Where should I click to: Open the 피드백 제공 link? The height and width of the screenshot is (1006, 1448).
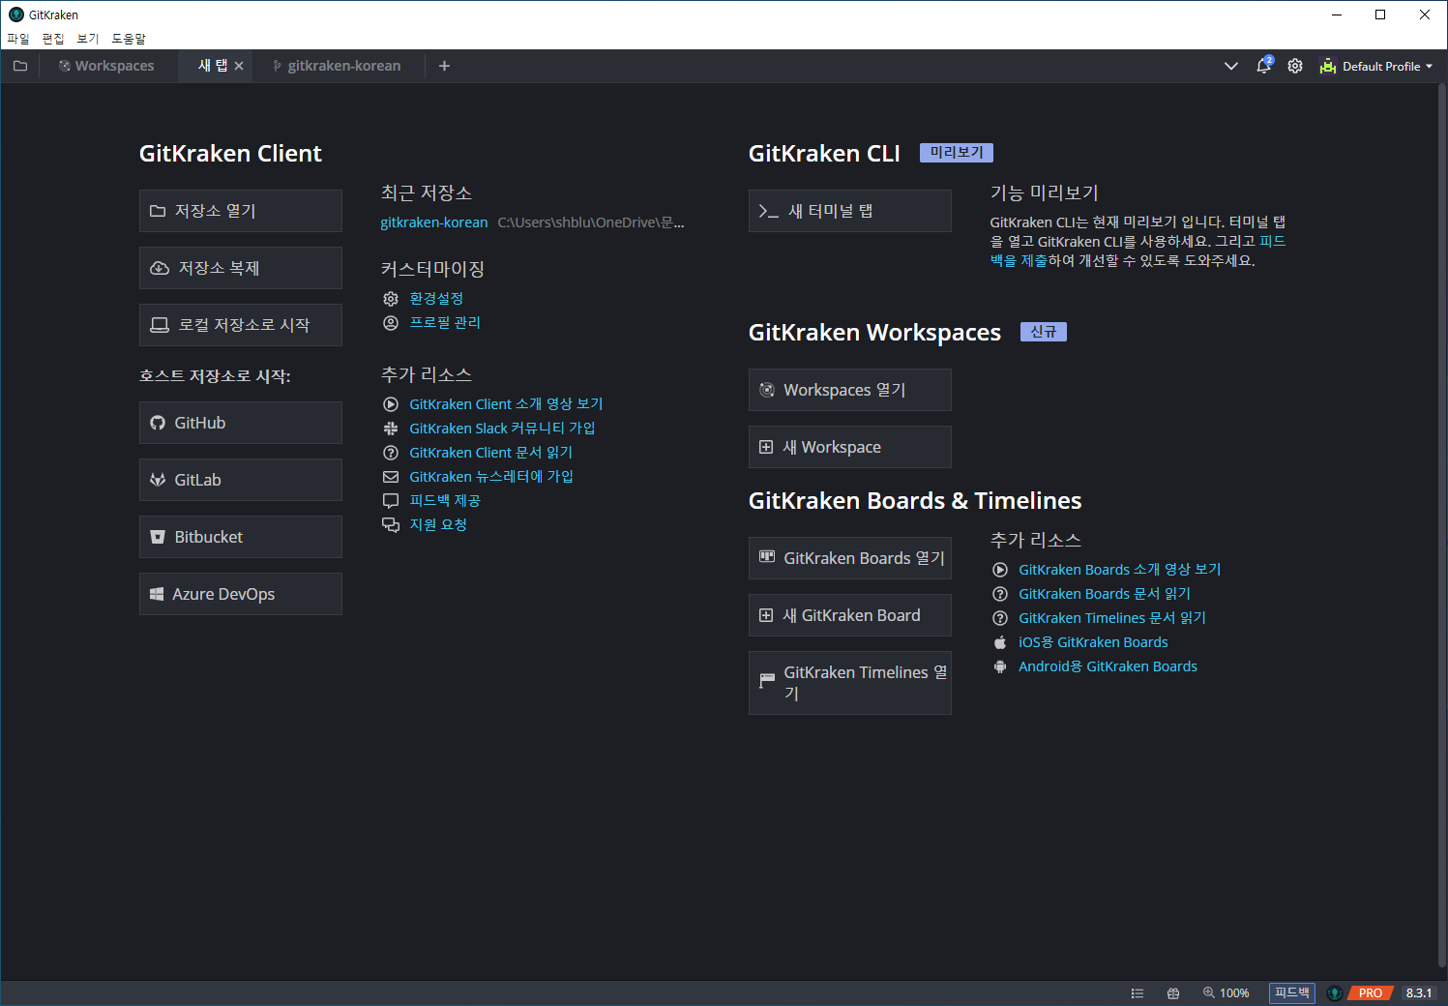pyautogui.click(x=445, y=501)
